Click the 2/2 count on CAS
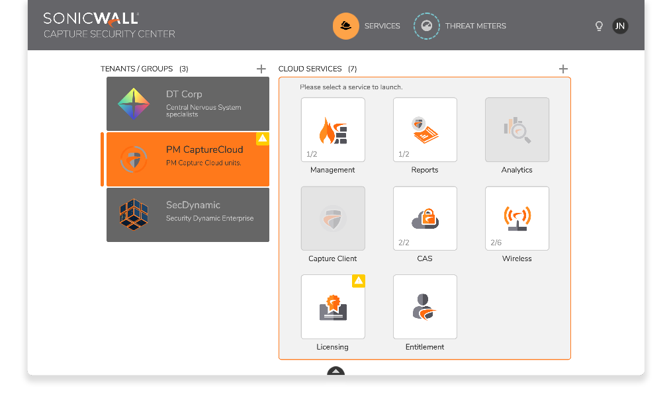669x400 pixels. [404, 243]
